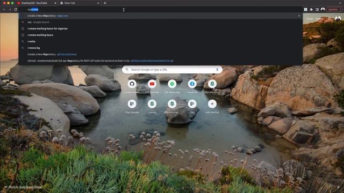Open the wisdommatt/todo-list-api GitHub suggestion
The height and width of the screenshot is (193, 344).
[x=160, y=61]
